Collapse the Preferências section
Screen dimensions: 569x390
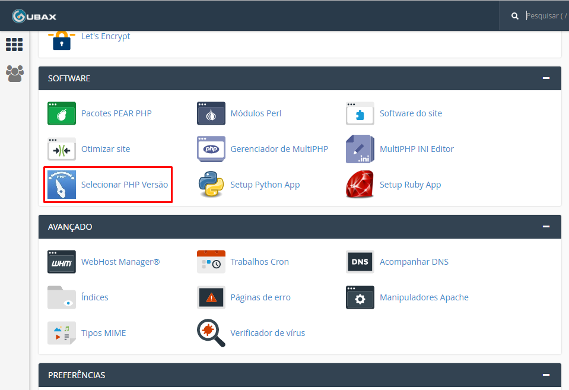pos(546,375)
